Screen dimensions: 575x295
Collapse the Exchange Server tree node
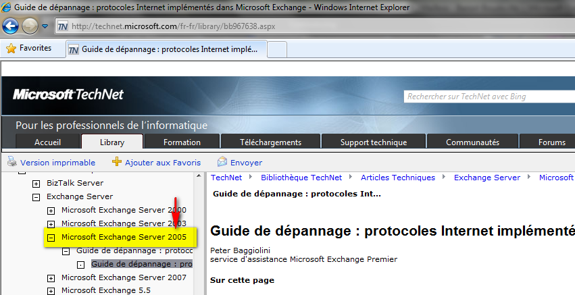(x=36, y=197)
